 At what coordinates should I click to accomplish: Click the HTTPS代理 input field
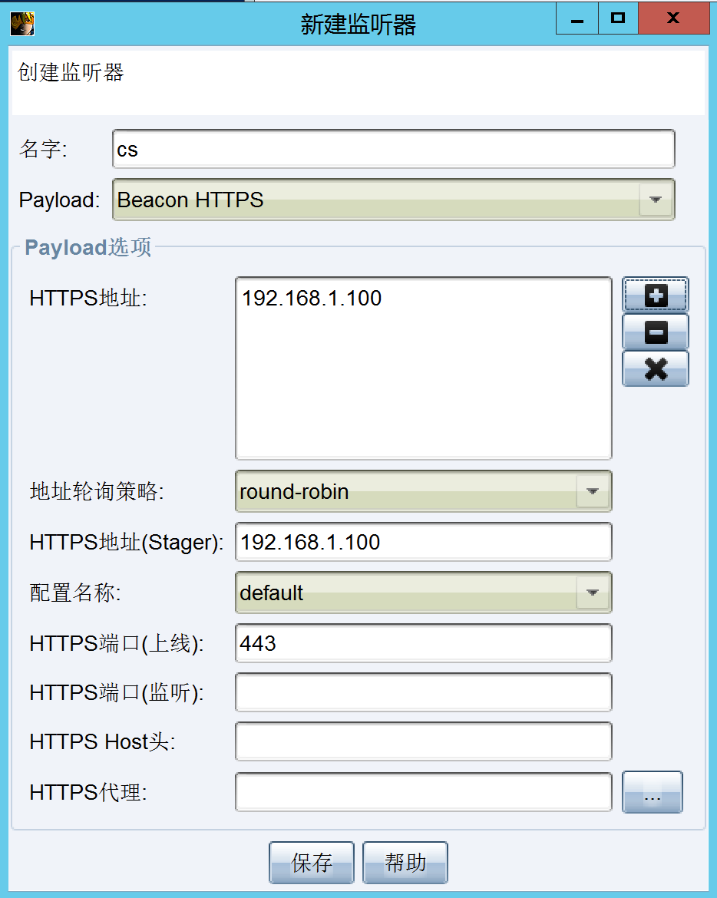(423, 792)
